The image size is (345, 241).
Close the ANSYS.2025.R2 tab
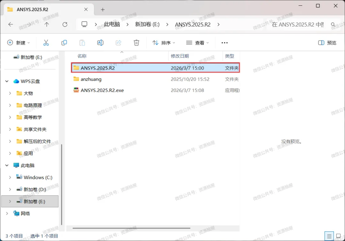[86, 10]
